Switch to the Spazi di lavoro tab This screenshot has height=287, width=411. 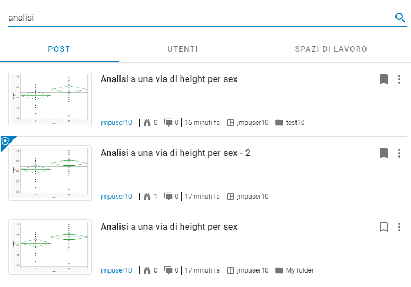(x=331, y=49)
